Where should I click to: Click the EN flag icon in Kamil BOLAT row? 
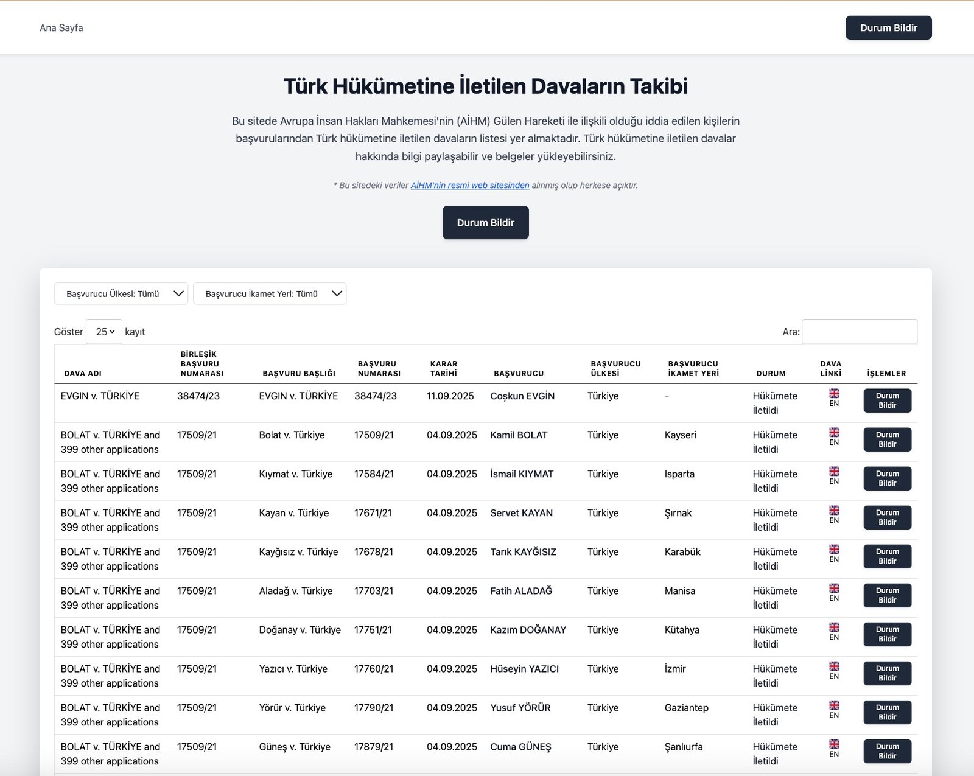pos(834,437)
